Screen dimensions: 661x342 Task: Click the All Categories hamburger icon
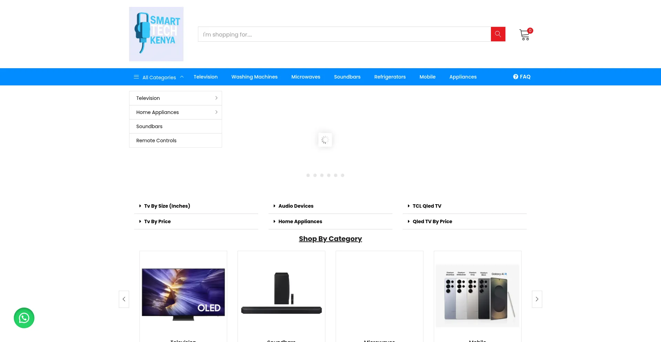(x=136, y=77)
